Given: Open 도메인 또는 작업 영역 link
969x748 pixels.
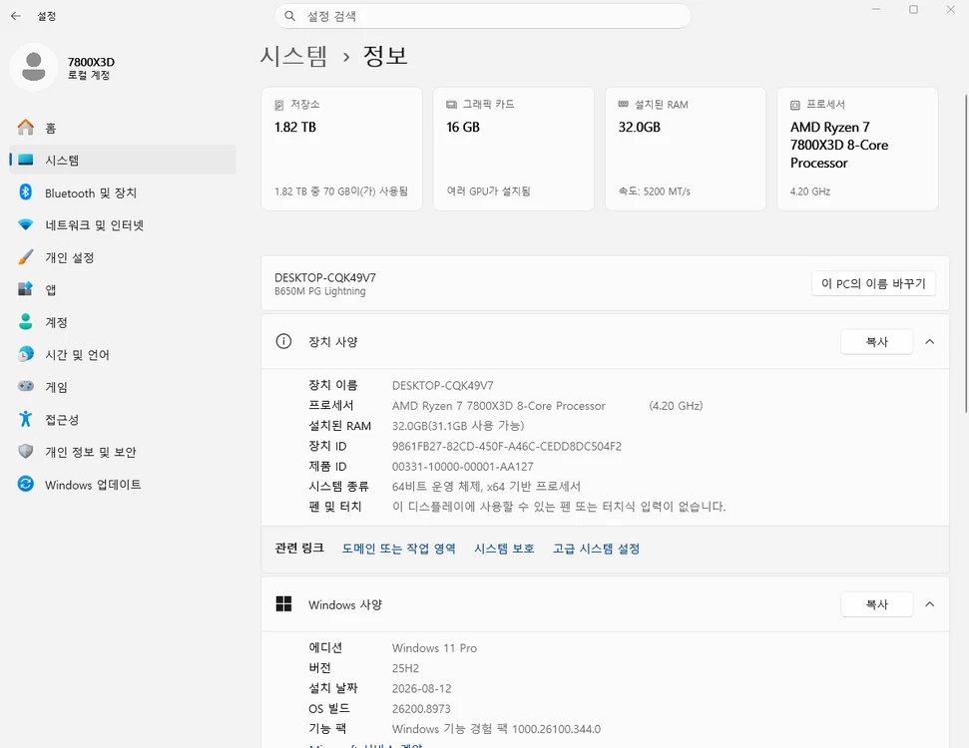Looking at the screenshot, I should point(398,549).
